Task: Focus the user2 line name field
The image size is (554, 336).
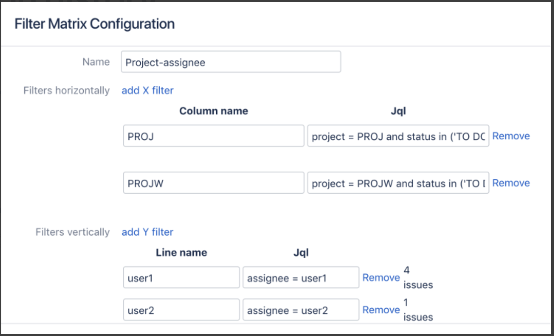Action: click(181, 310)
